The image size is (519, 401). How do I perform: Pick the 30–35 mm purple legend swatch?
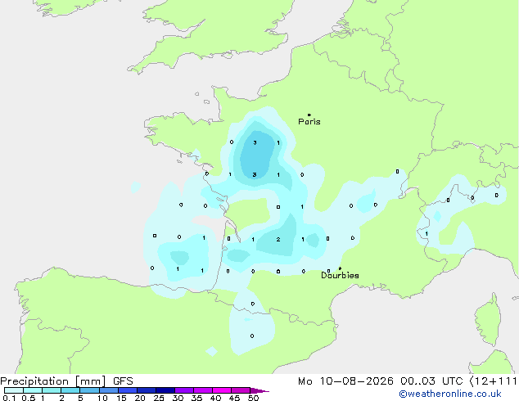(x=184, y=390)
